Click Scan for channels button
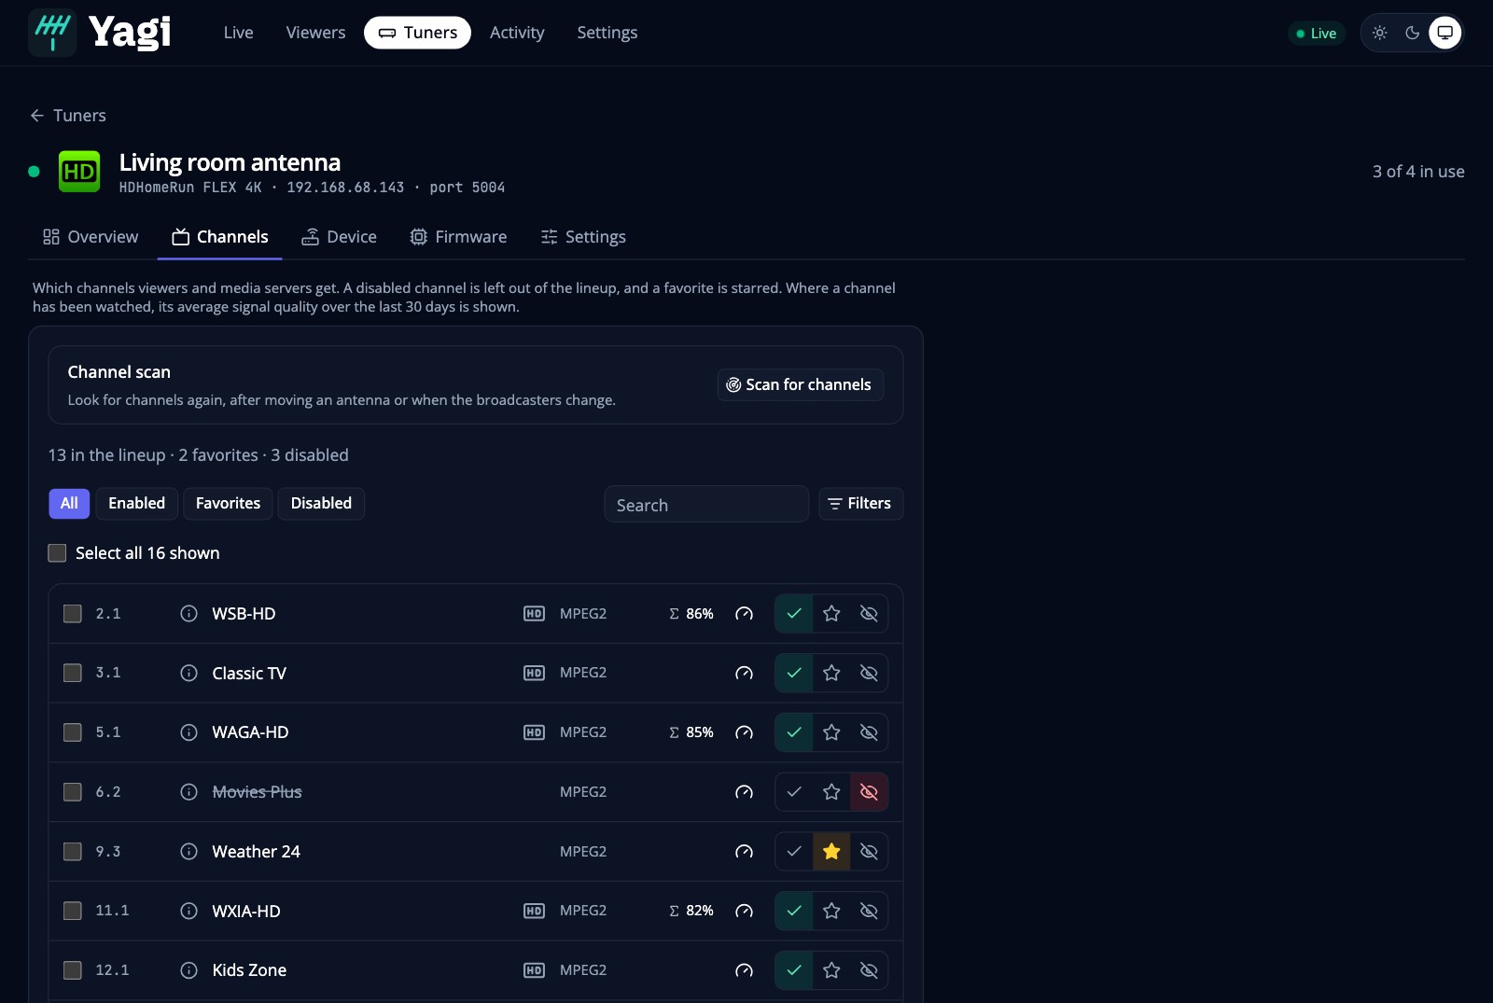Screen dimensions: 1493x1003 click(x=800, y=385)
